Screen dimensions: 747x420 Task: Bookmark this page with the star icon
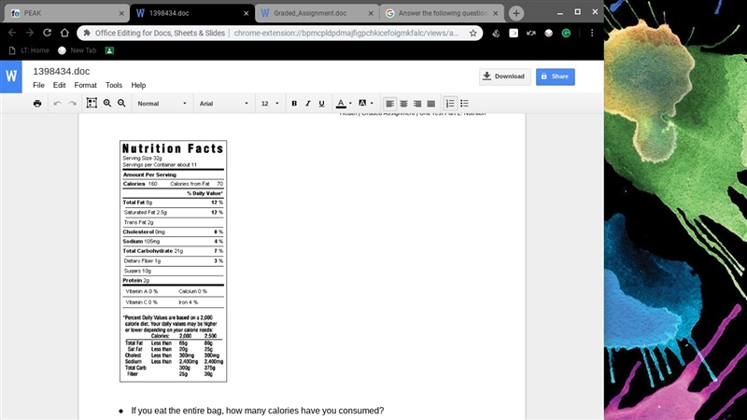(x=472, y=33)
